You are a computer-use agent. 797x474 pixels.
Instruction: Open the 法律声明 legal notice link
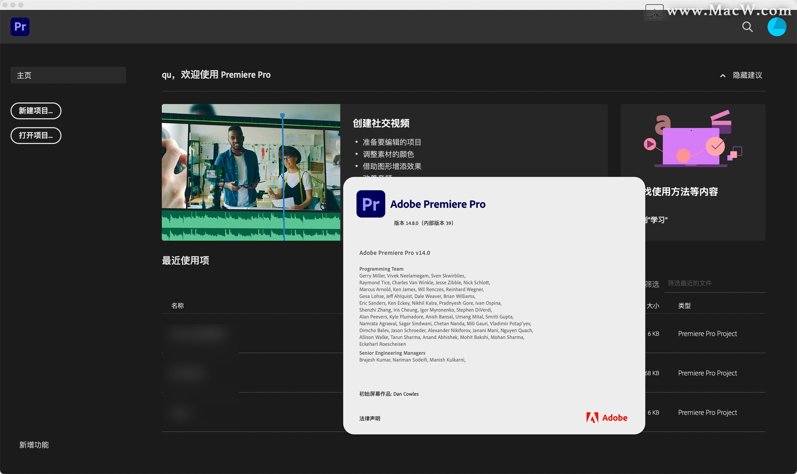(369, 418)
